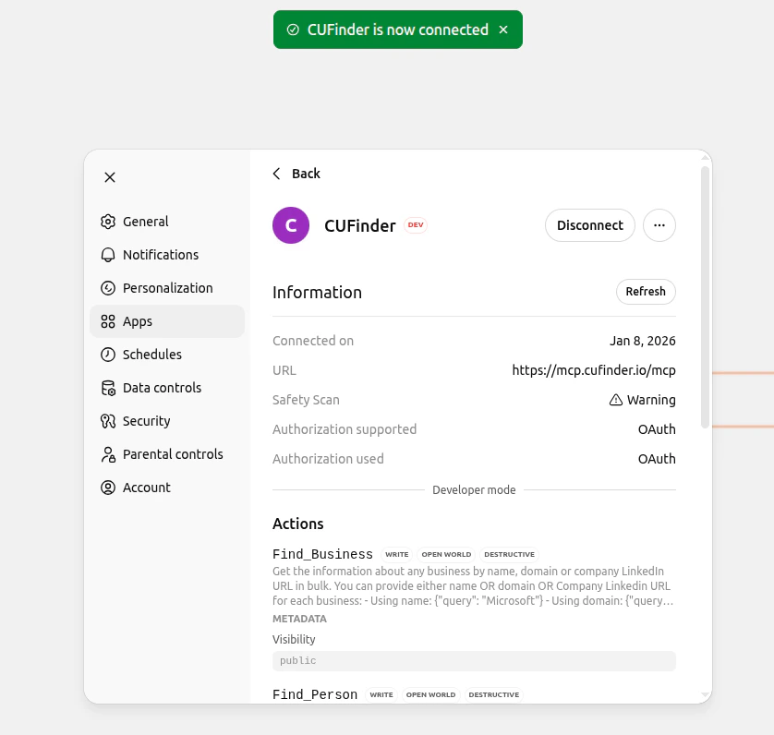The height and width of the screenshot is (735, 774).
Task: Close the settings dialog with X
Action: tap(110, 177)
